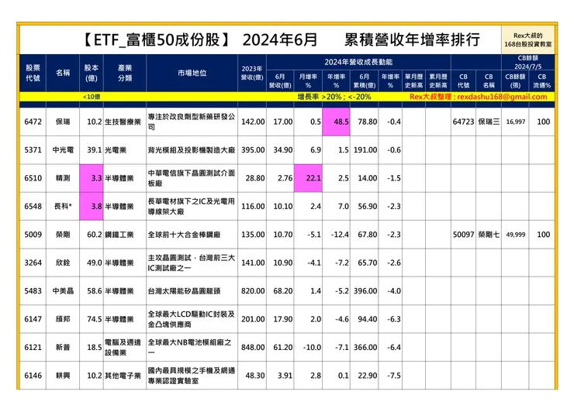Viewport: 574px width, 405px height.
Task: Click stock code 6510
Action: click(x=33, y=178)
